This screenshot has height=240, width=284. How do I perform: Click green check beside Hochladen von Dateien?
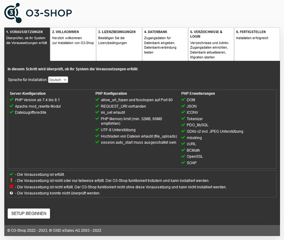tap(97, 136)
